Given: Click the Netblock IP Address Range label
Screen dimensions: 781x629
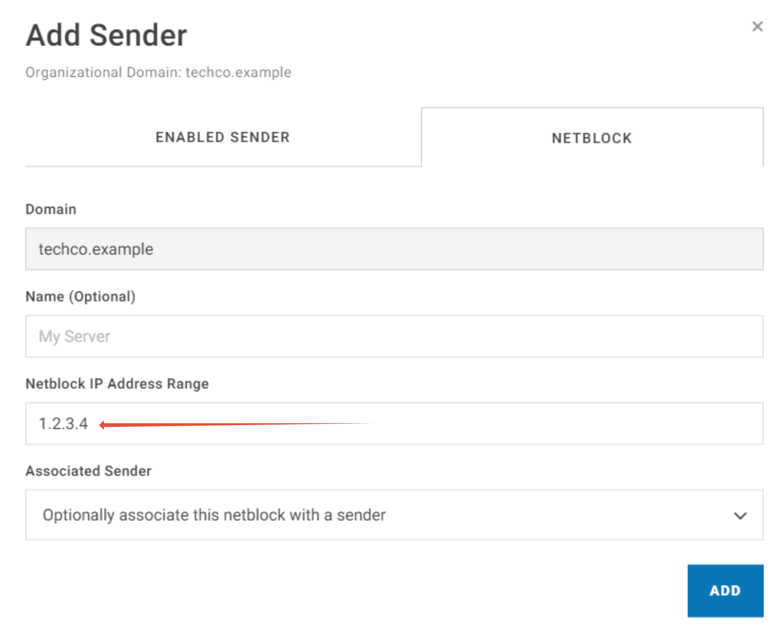Looking at the screenshot, I should (x=116, y=384).
